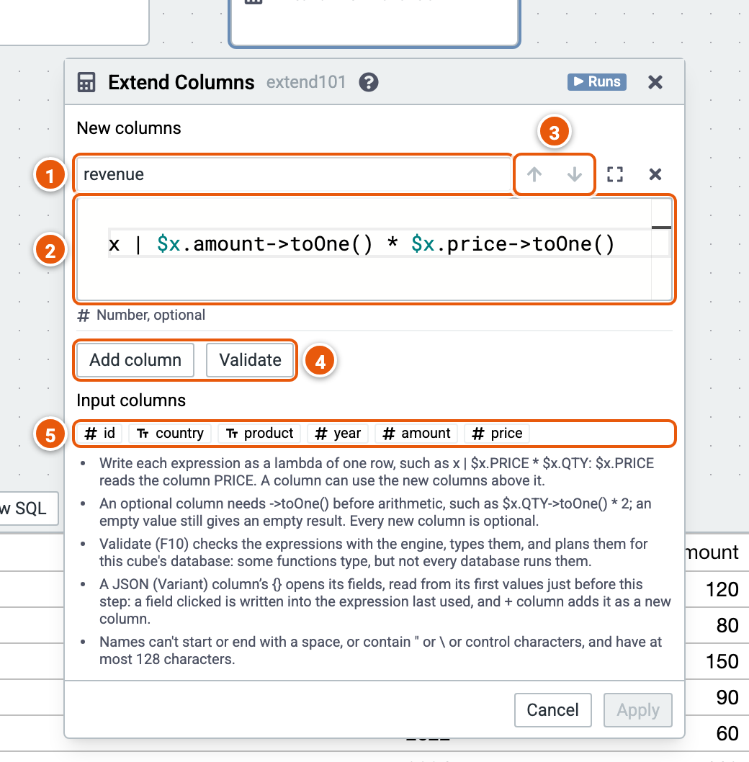Click the extend101 step id text

coord(306,82)
